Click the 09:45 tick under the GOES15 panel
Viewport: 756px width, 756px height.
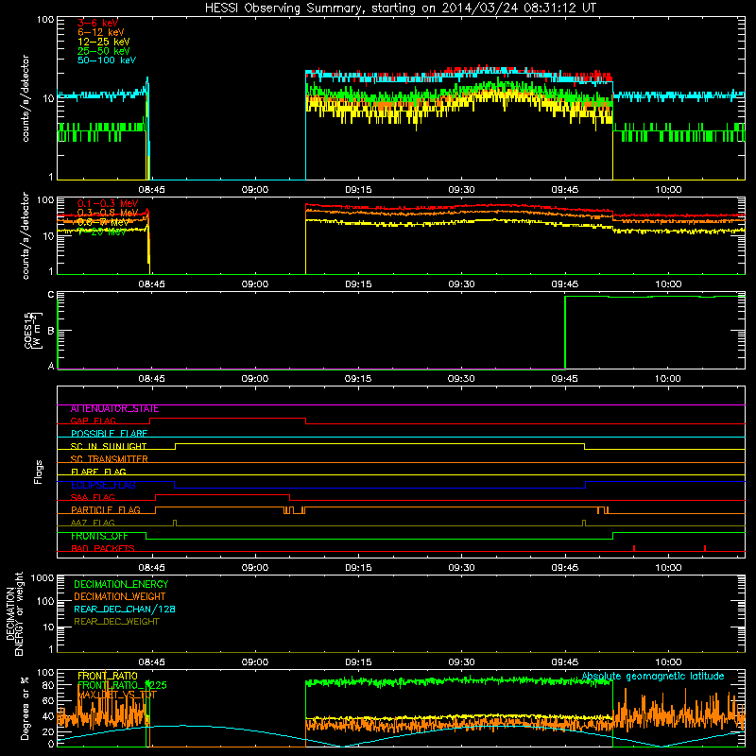click(x=564, y=379)
